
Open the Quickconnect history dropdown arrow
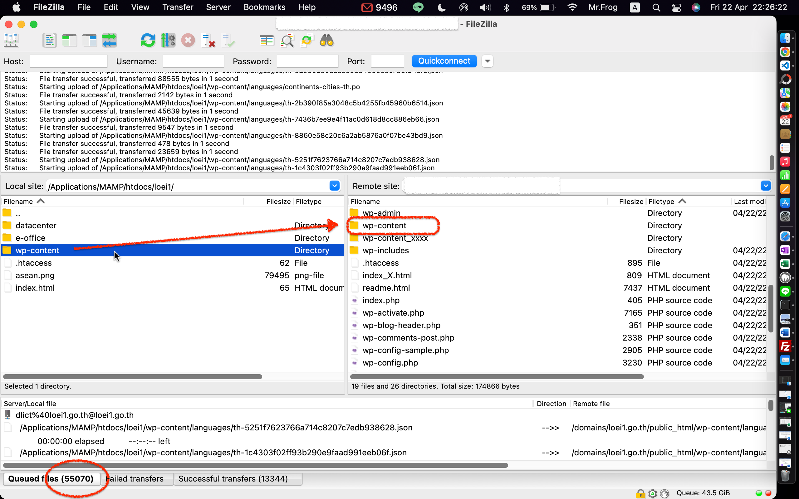point(487,61)
